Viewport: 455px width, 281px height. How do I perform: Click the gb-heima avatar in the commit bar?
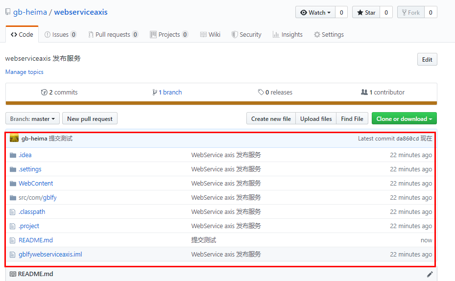pyautogui.click(x=14, y=138)
